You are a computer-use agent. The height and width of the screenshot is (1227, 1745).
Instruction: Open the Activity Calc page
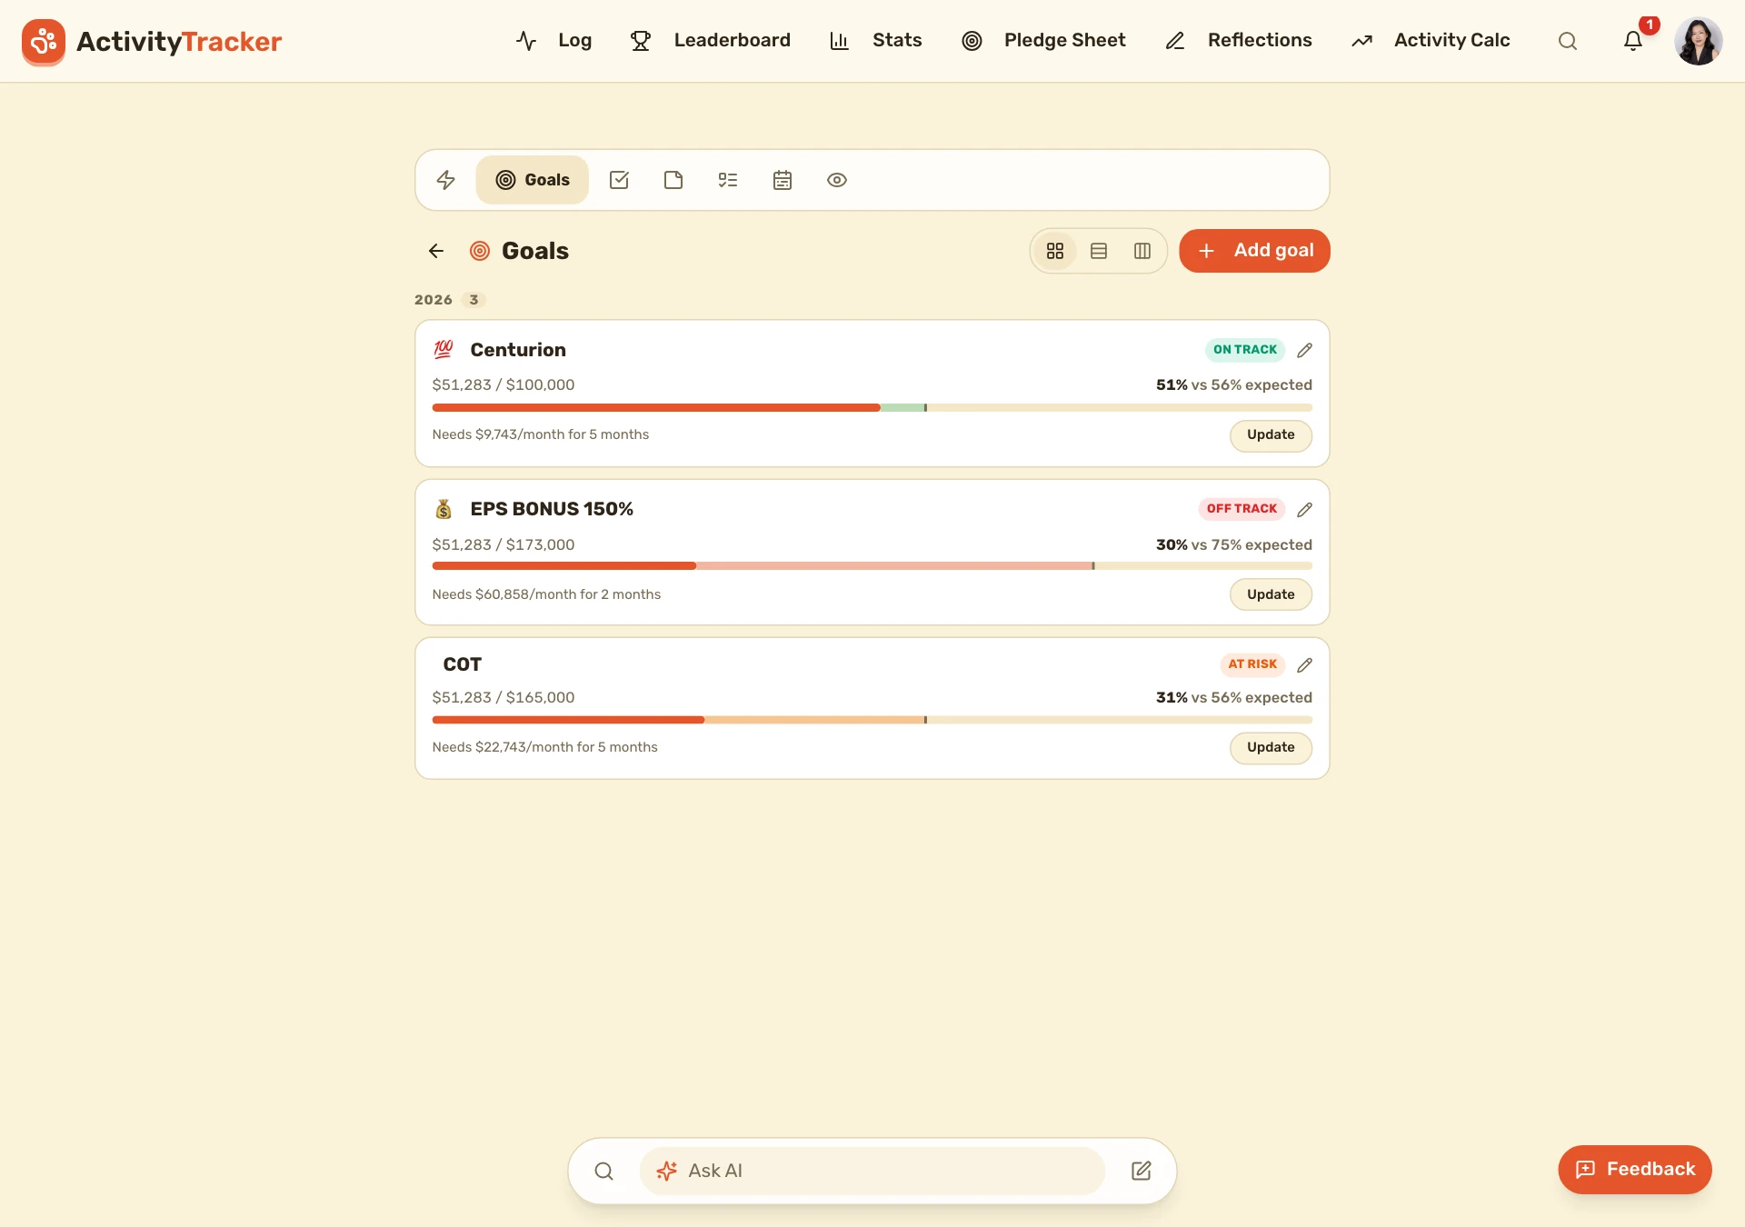(x=1430, y=41)
